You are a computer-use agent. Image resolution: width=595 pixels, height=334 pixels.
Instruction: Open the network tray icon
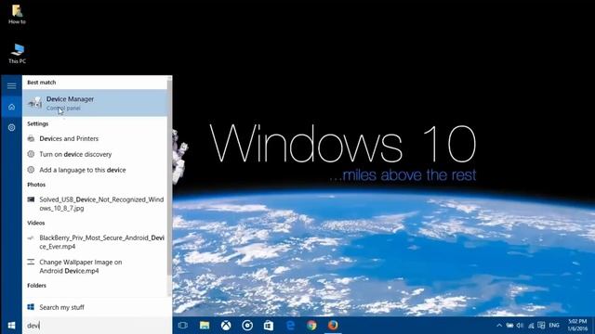point(531,326)
